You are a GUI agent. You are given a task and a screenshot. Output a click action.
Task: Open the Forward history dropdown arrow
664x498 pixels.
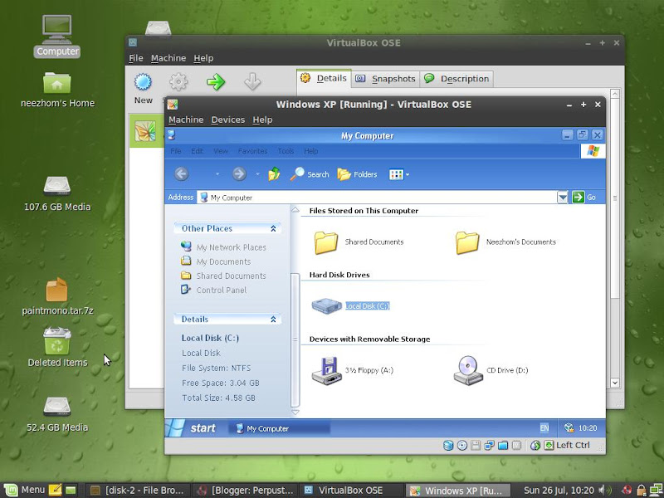257,174
